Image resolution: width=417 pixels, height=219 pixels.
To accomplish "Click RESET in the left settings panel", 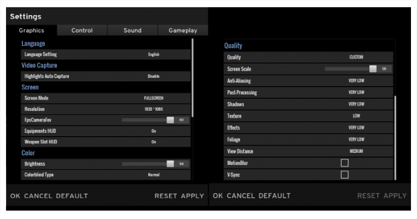I will click(166, 196).
